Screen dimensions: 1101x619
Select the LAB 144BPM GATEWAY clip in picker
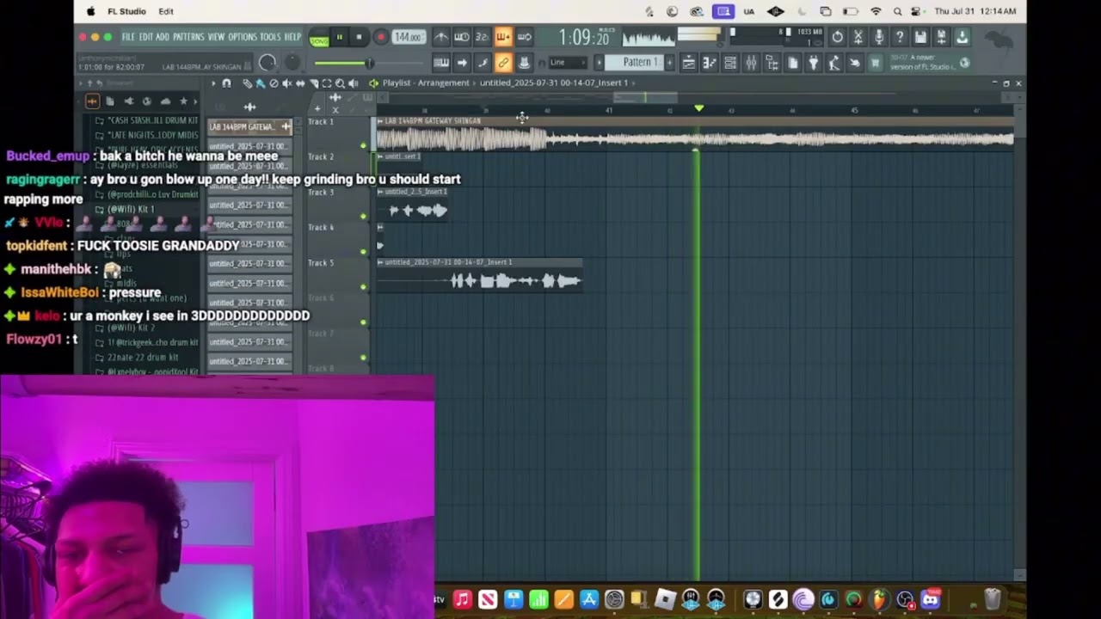pos(250,126)
